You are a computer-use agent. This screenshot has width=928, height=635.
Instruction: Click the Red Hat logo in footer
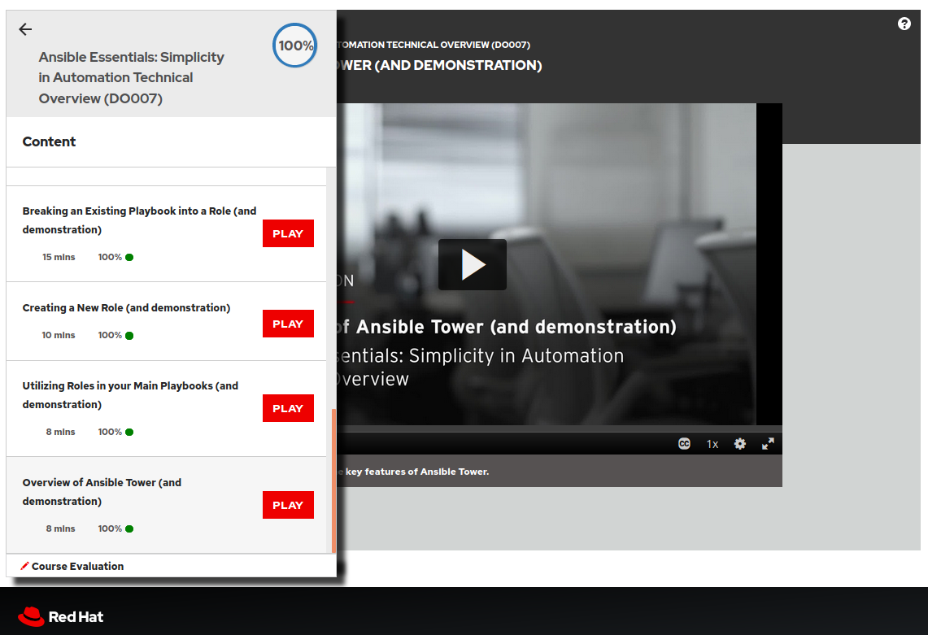tap(60, 616)
